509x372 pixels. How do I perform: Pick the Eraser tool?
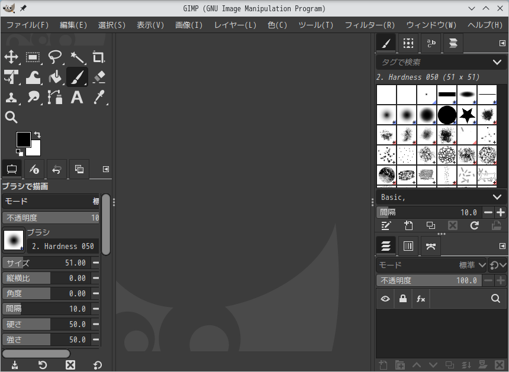[x=98, y=77]
